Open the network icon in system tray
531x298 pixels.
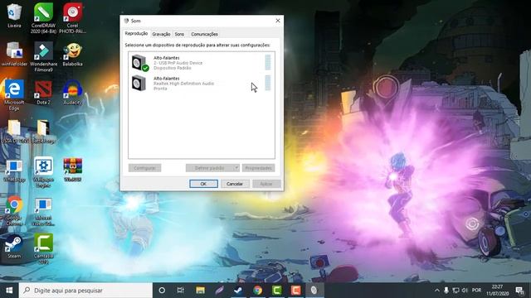pyautogui.click(x=455, y=291)
